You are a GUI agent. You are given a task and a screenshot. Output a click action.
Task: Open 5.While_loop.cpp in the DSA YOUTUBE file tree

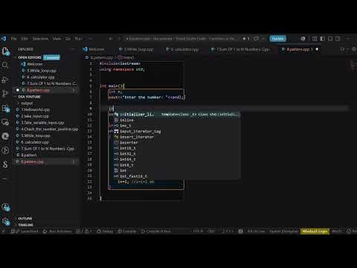pyautogui.click(x=36, y=135)
